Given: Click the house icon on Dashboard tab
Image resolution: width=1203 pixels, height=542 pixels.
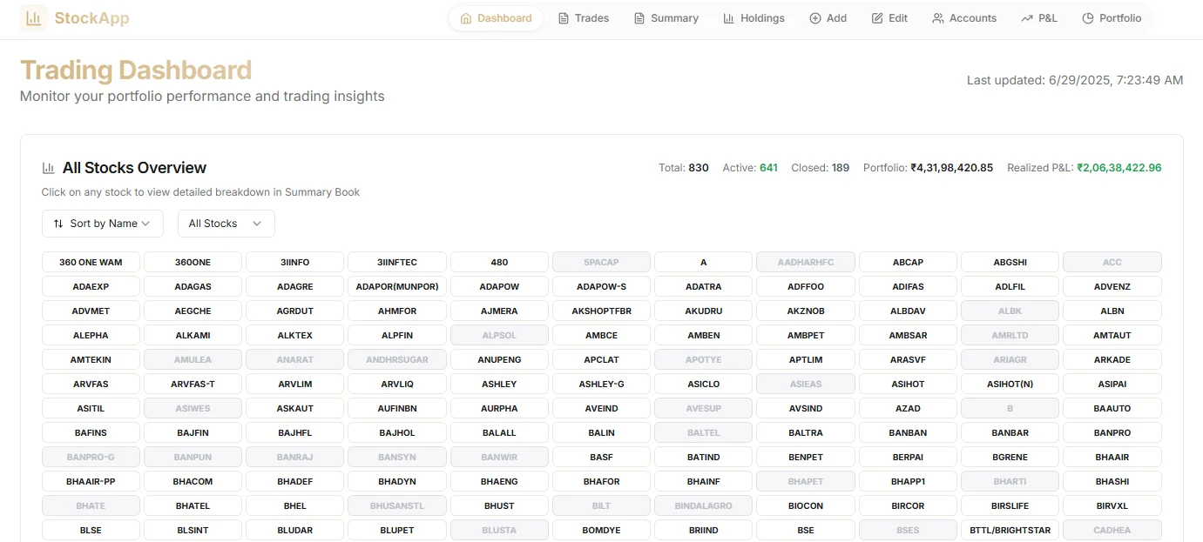Looking at the screenshot, I should [x=466, y=18].
